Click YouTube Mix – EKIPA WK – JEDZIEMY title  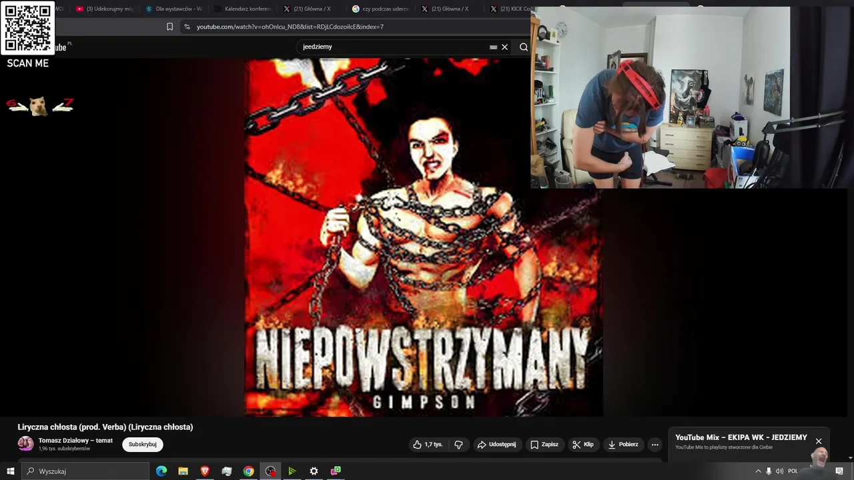tap(741, 437)
